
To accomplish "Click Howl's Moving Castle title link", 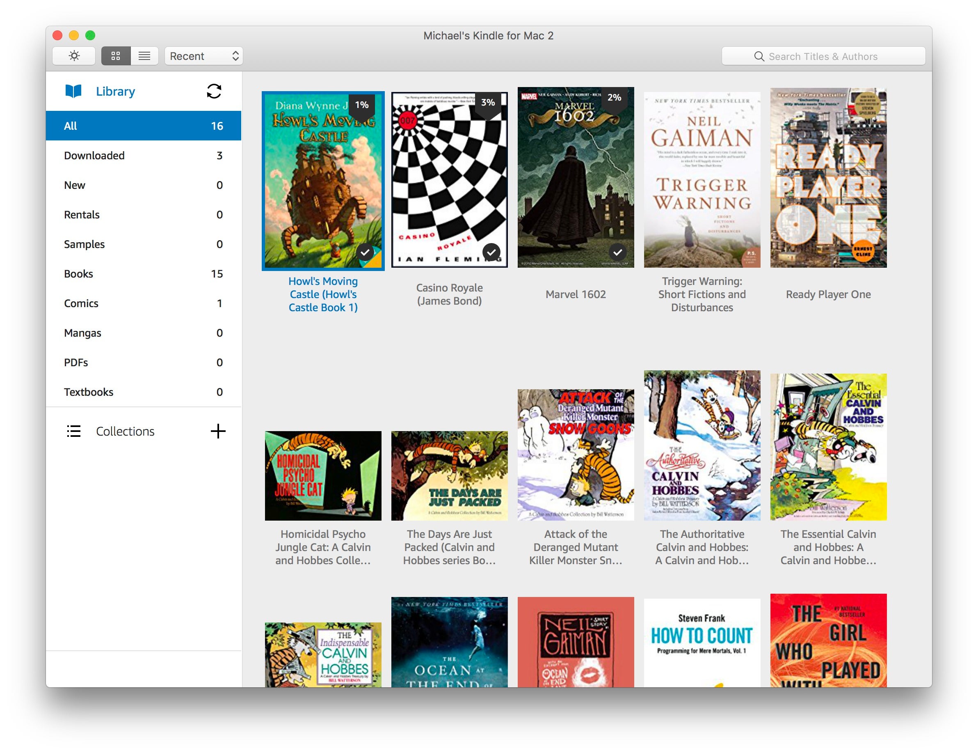I will point(323,294).
